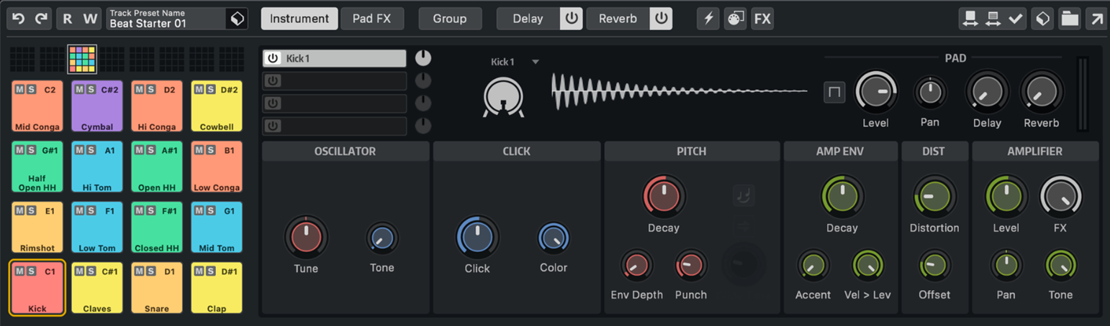Viewport: 1110px width, 326px height.
Task: Open the Delay tab
Action: [x=528, y=19]
